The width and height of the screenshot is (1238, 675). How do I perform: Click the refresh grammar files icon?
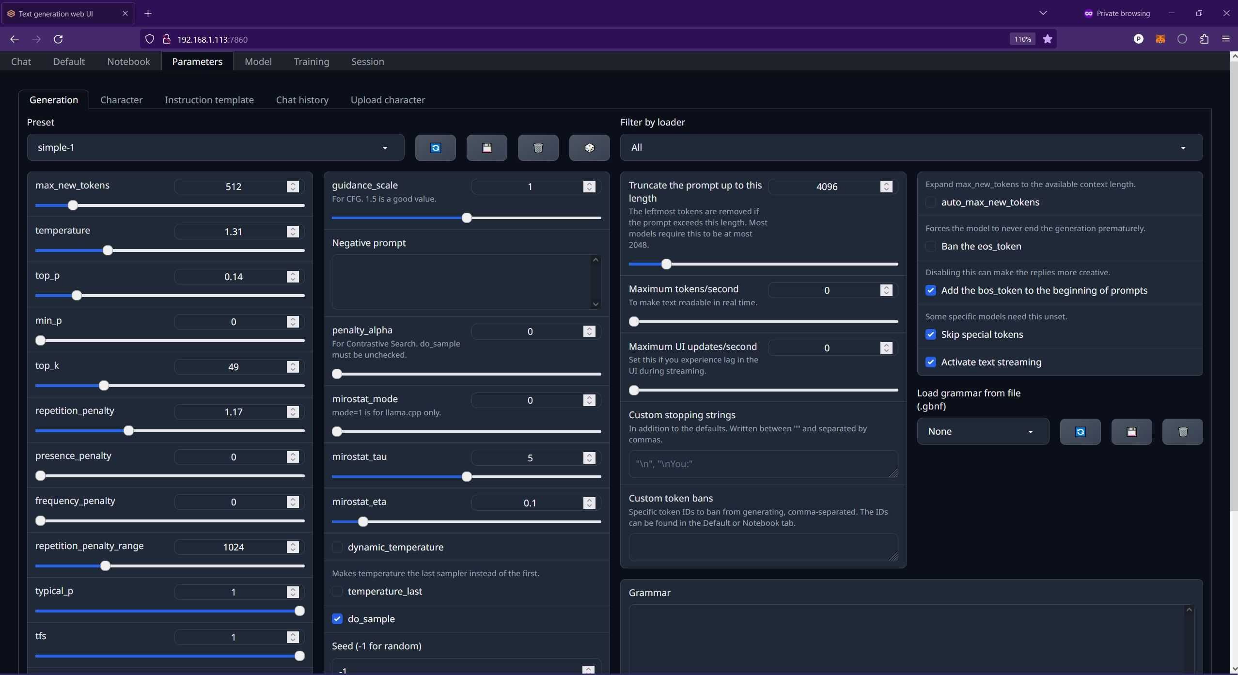click(1080, 432)
